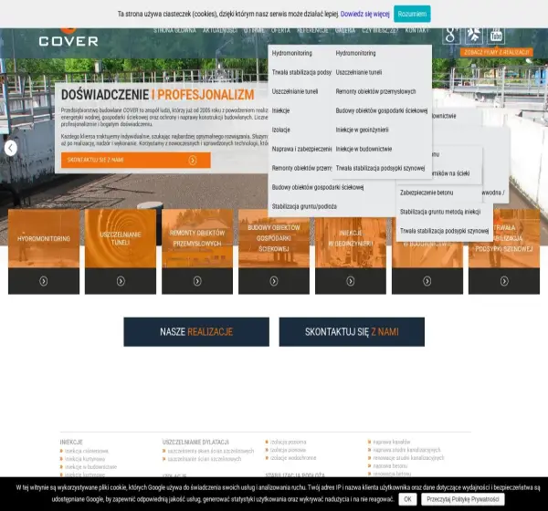The image size is (548, 511).
Task: Open the REMONTY OBIEKTÓW PRZEMYSŁOWYCH tile
Action: tap(197, 238)
